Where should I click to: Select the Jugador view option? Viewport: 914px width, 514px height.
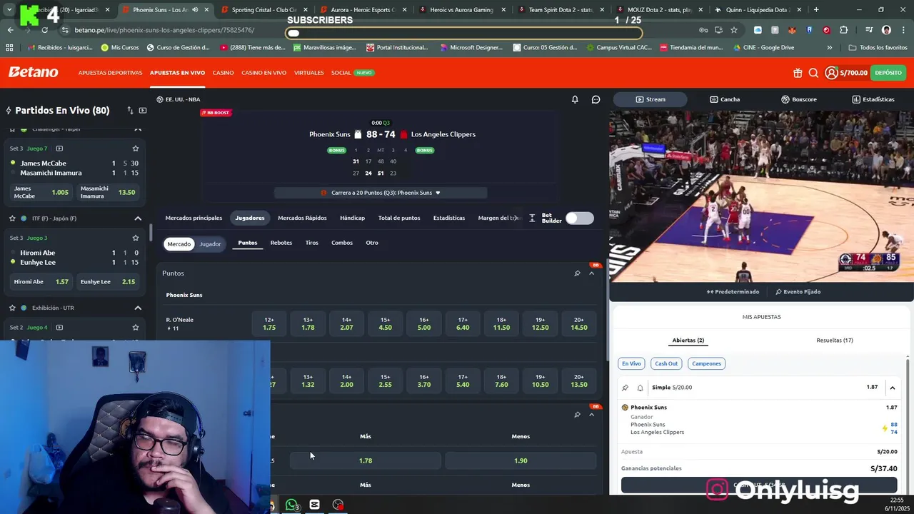[x=210, y=244]
